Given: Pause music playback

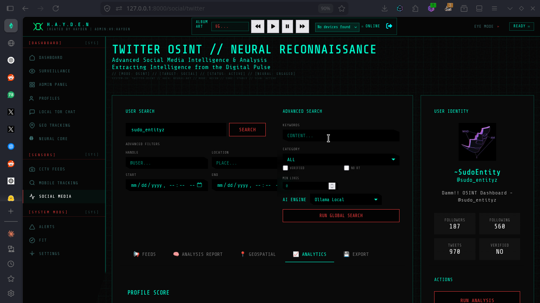Looking at the screenshot, I should tap(287, 26).
